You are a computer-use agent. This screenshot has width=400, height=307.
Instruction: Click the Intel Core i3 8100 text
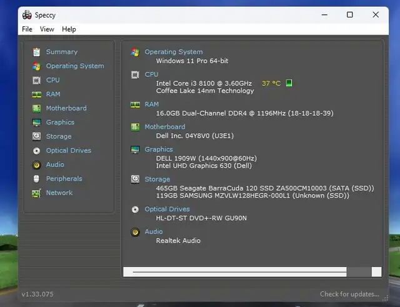(x=204, y=83)
